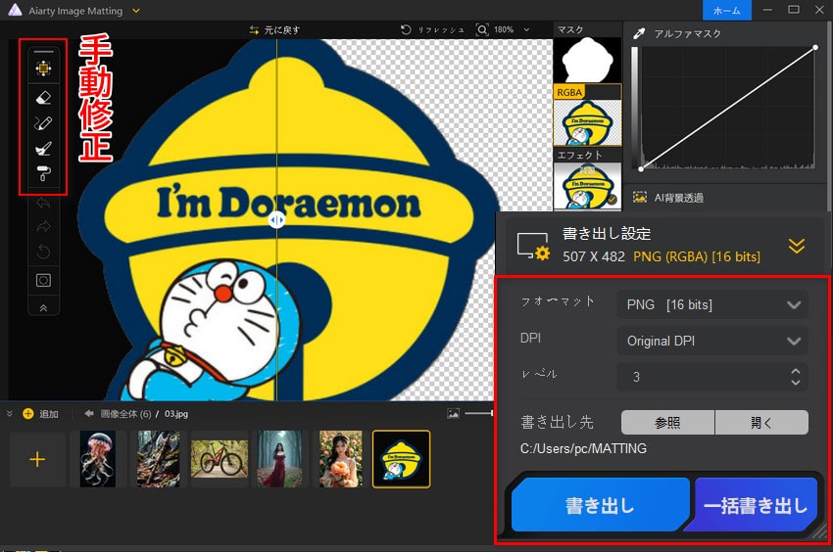Collapse the filmstrip with double chevron

(10, 413)
